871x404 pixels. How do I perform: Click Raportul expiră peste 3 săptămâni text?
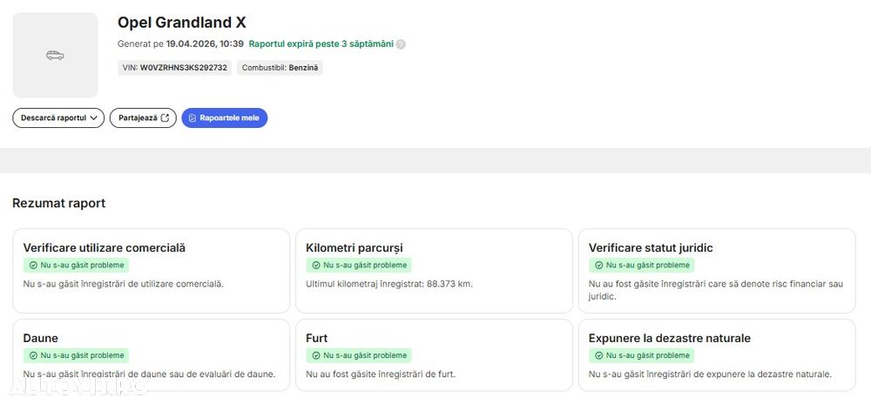coord(321,44)
